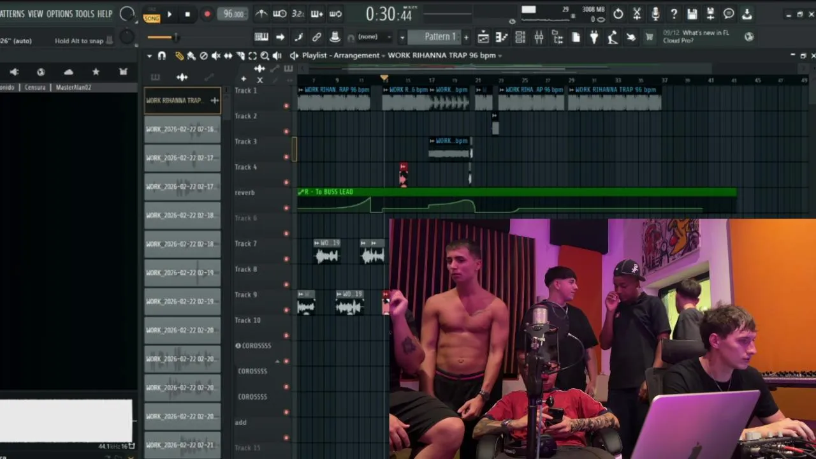The image size is (816, 459).
Task: Open the Playlist view icon
Action: (483, 38)
